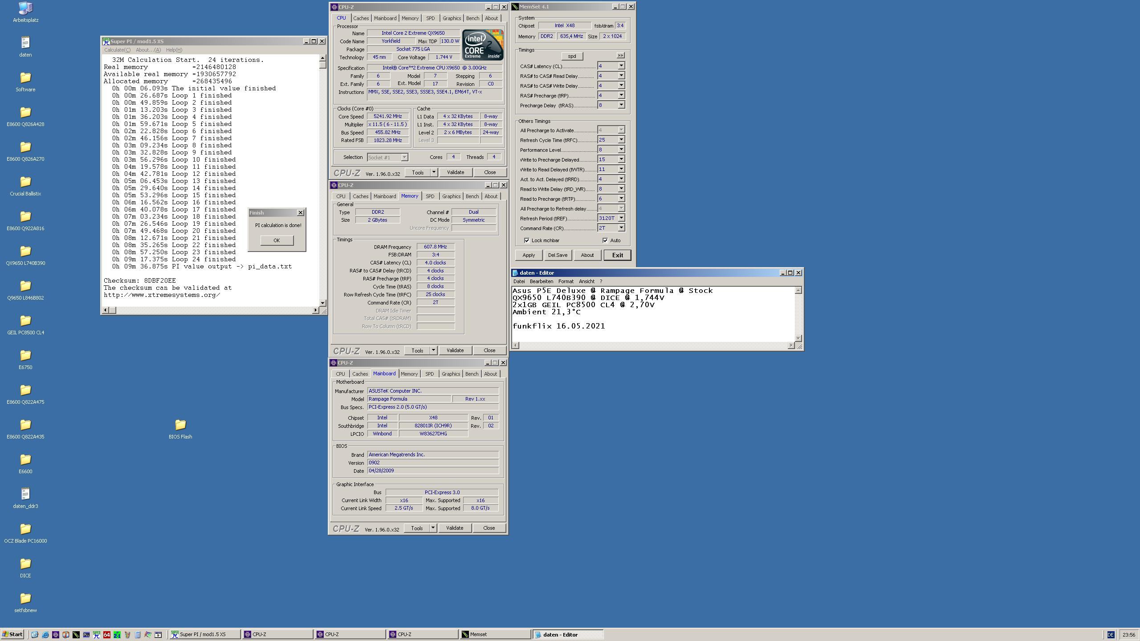Image resolution: width=1140 pixels, height=641 pixels.
Task: Open Format menu in daten Editor
Action: tap(566, 281)
